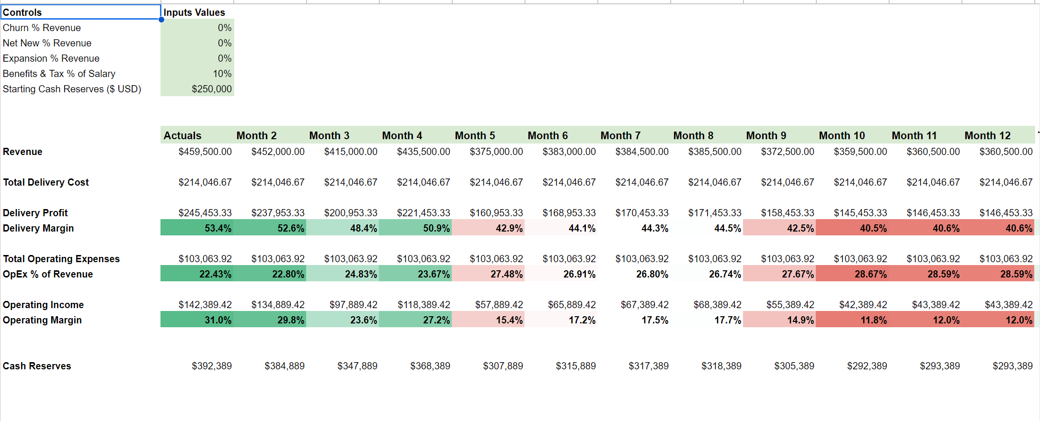Select Month 2 revenue $452,000.00
This screenshot has height=421, width=1040.
pyautogui.click(x=270, y=152)
